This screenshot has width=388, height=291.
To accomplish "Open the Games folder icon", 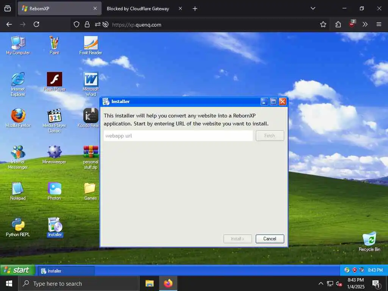I will (x=91, y=191).
